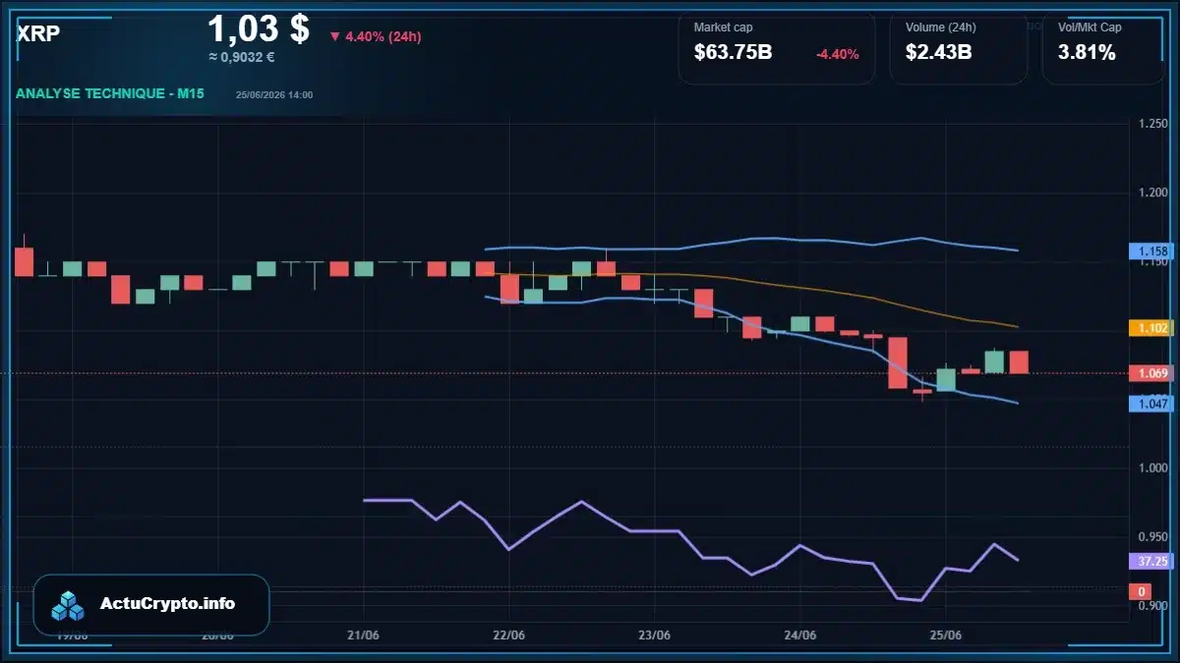Screen dimensions: 1180x663
Task: Select the 1,03 $ price value
Action: click(x=259, y=28)
